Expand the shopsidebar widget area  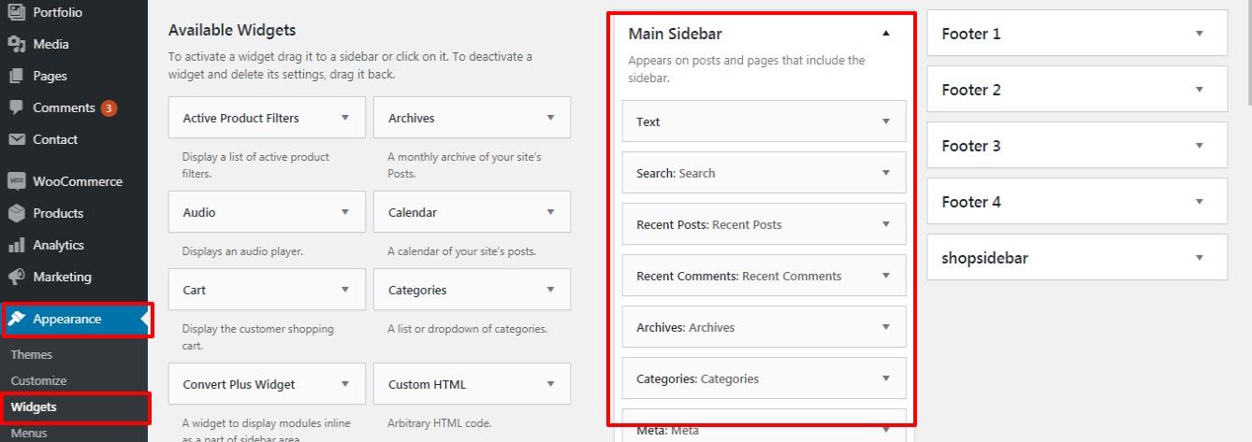[x=1199, y=258]
